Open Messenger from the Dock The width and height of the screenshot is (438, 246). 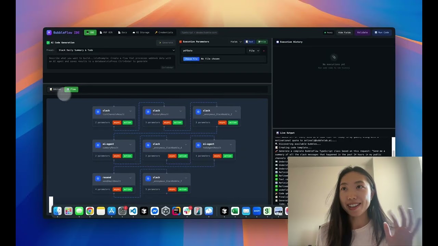[x=155, y=211]
